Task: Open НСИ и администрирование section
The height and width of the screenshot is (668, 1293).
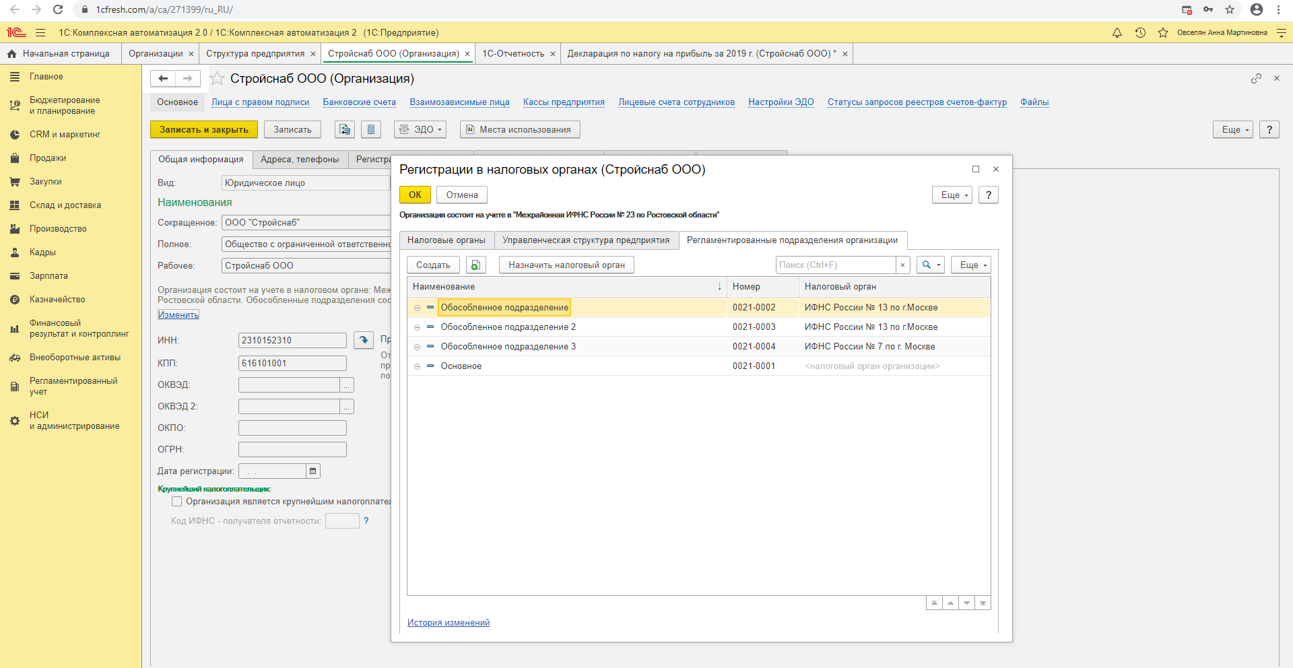Action: pos(71,420)
